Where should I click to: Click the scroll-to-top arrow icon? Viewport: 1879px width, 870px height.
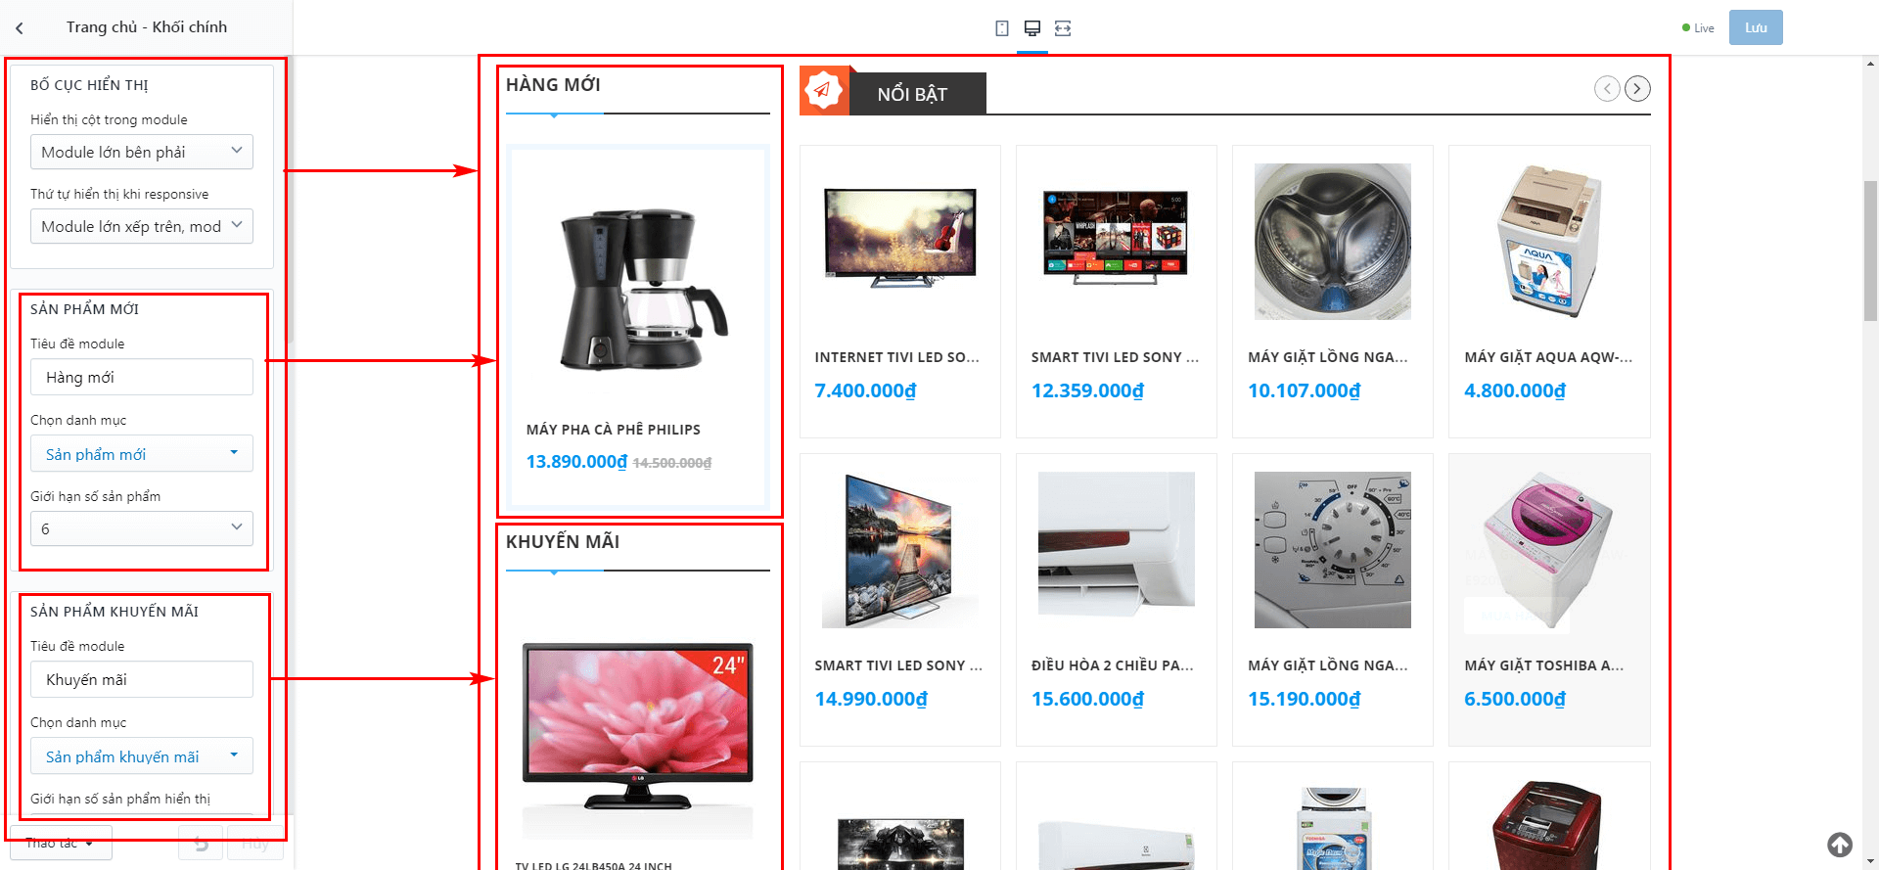point(1840,845)
